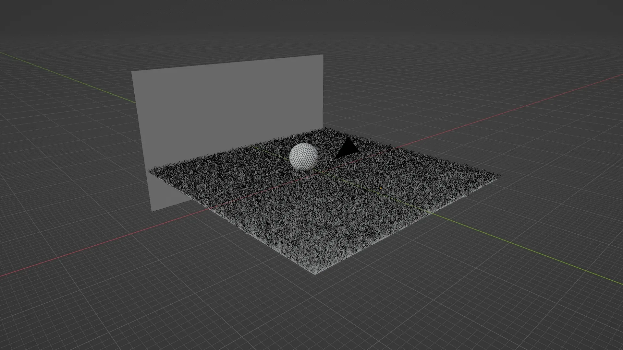The width and height of the screenshot is (623, 350).
Task: Select the black cone on the grass
Action: point(347,151)
